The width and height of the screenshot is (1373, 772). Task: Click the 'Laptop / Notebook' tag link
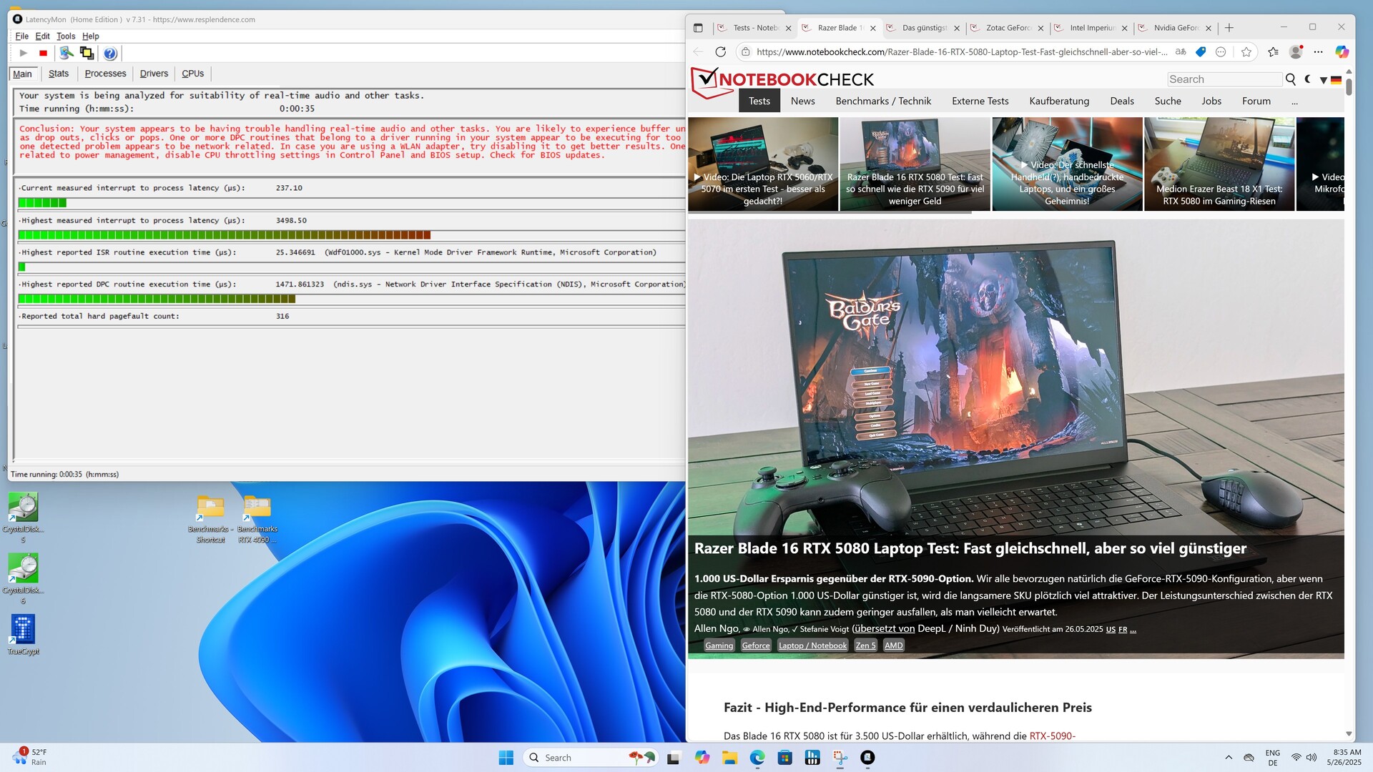click(x=812, y=645)
